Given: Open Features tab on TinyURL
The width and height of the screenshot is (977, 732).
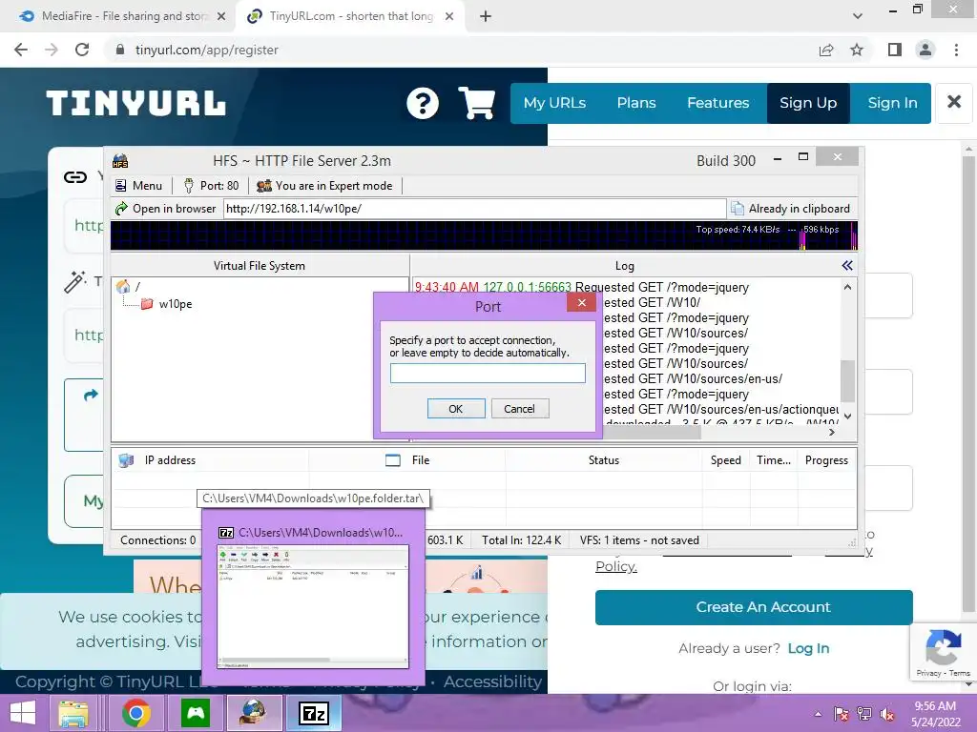Looking at the screenshot, I should [717, 103].
